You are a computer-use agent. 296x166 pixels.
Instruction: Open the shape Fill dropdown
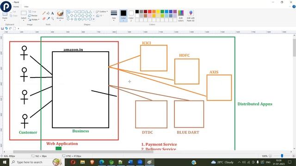coord(100,16)
